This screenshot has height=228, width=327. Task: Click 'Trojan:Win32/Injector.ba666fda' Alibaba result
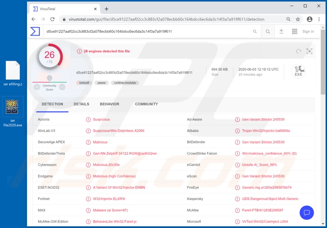click(266, 131)
